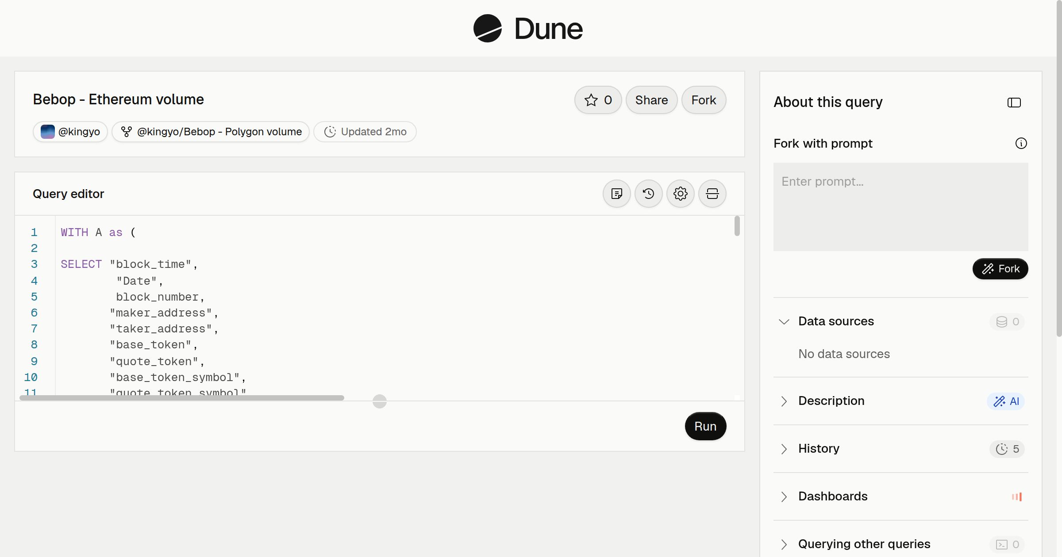Viewport: 1062px width, 557px height.
Task: Click the Bebop - Ethereum volume title
Action: [x=119, y=99]
